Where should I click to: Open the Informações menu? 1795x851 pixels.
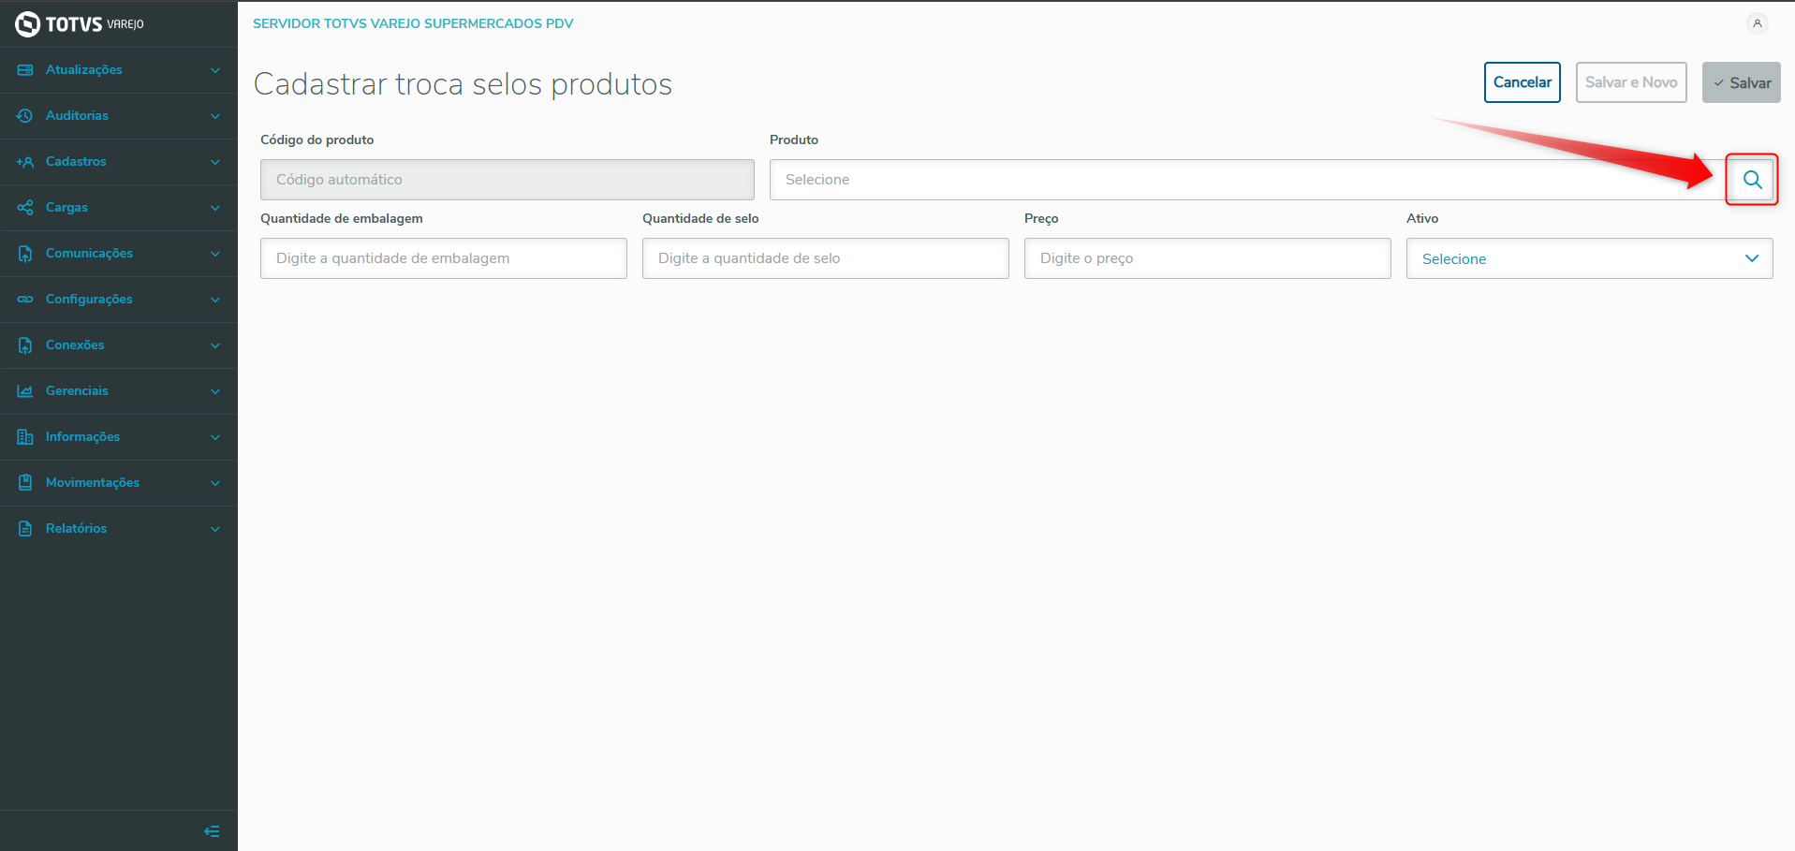coord(82,437)
